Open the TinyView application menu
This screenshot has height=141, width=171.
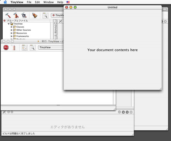pos(17,2)
